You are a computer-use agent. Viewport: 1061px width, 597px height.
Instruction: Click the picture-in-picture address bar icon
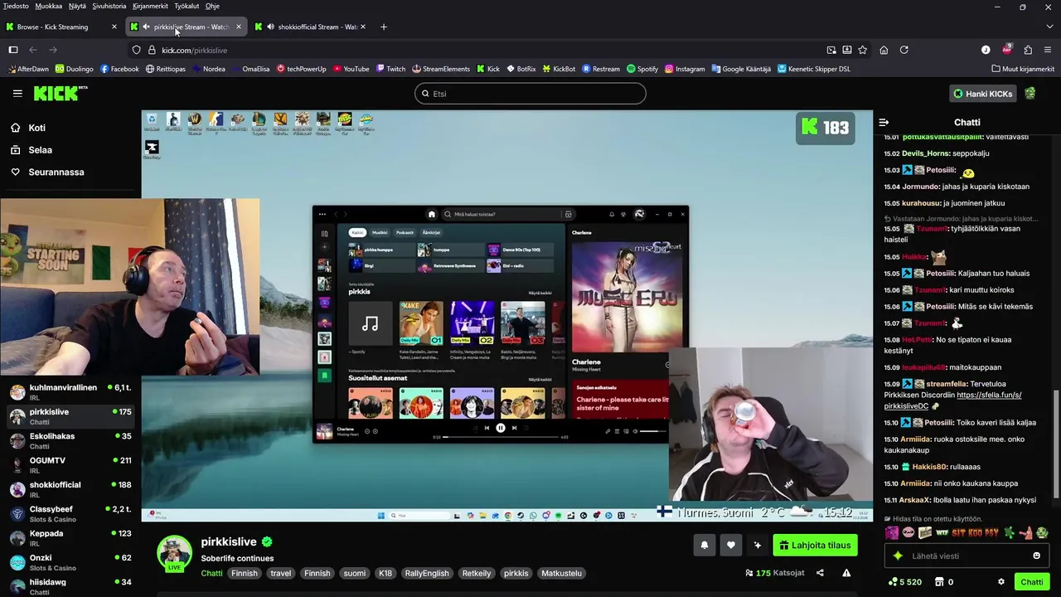pyautogui.click(x=831, y=50)
